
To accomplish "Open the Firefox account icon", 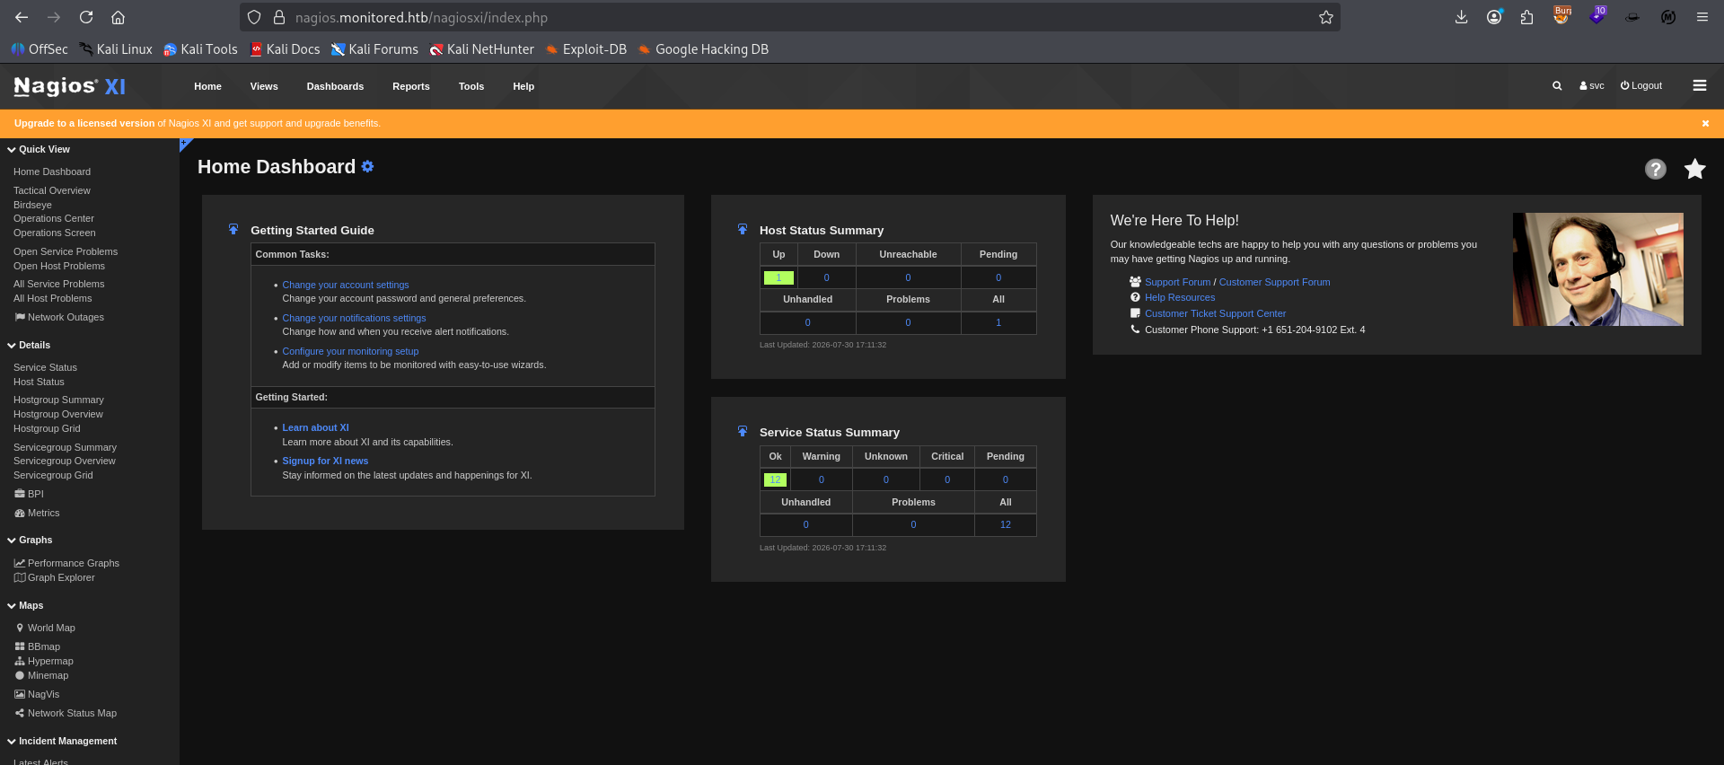I will coord(1494,17).
